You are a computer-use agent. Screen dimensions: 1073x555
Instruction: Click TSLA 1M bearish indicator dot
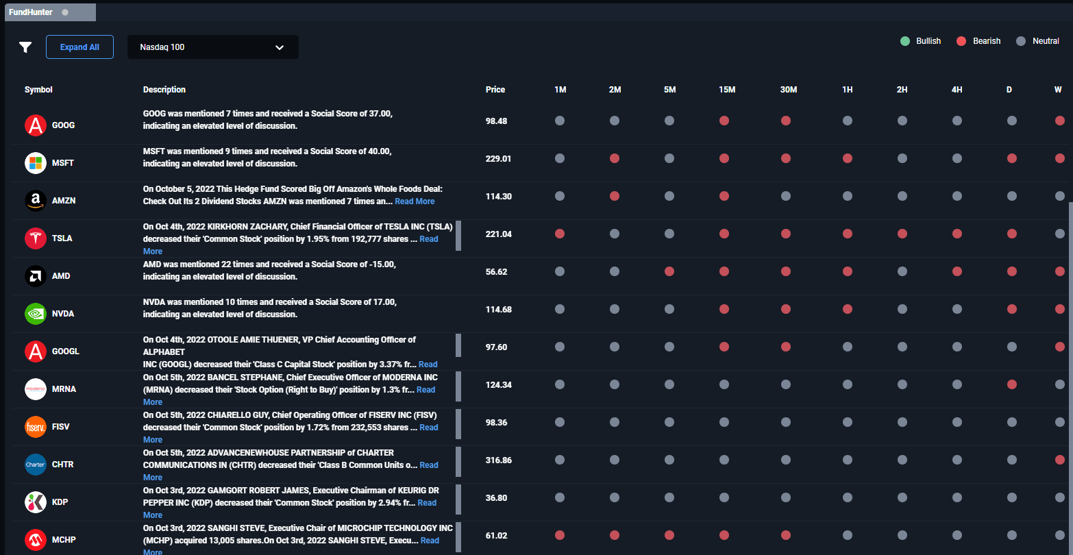[x=560, y=234]
